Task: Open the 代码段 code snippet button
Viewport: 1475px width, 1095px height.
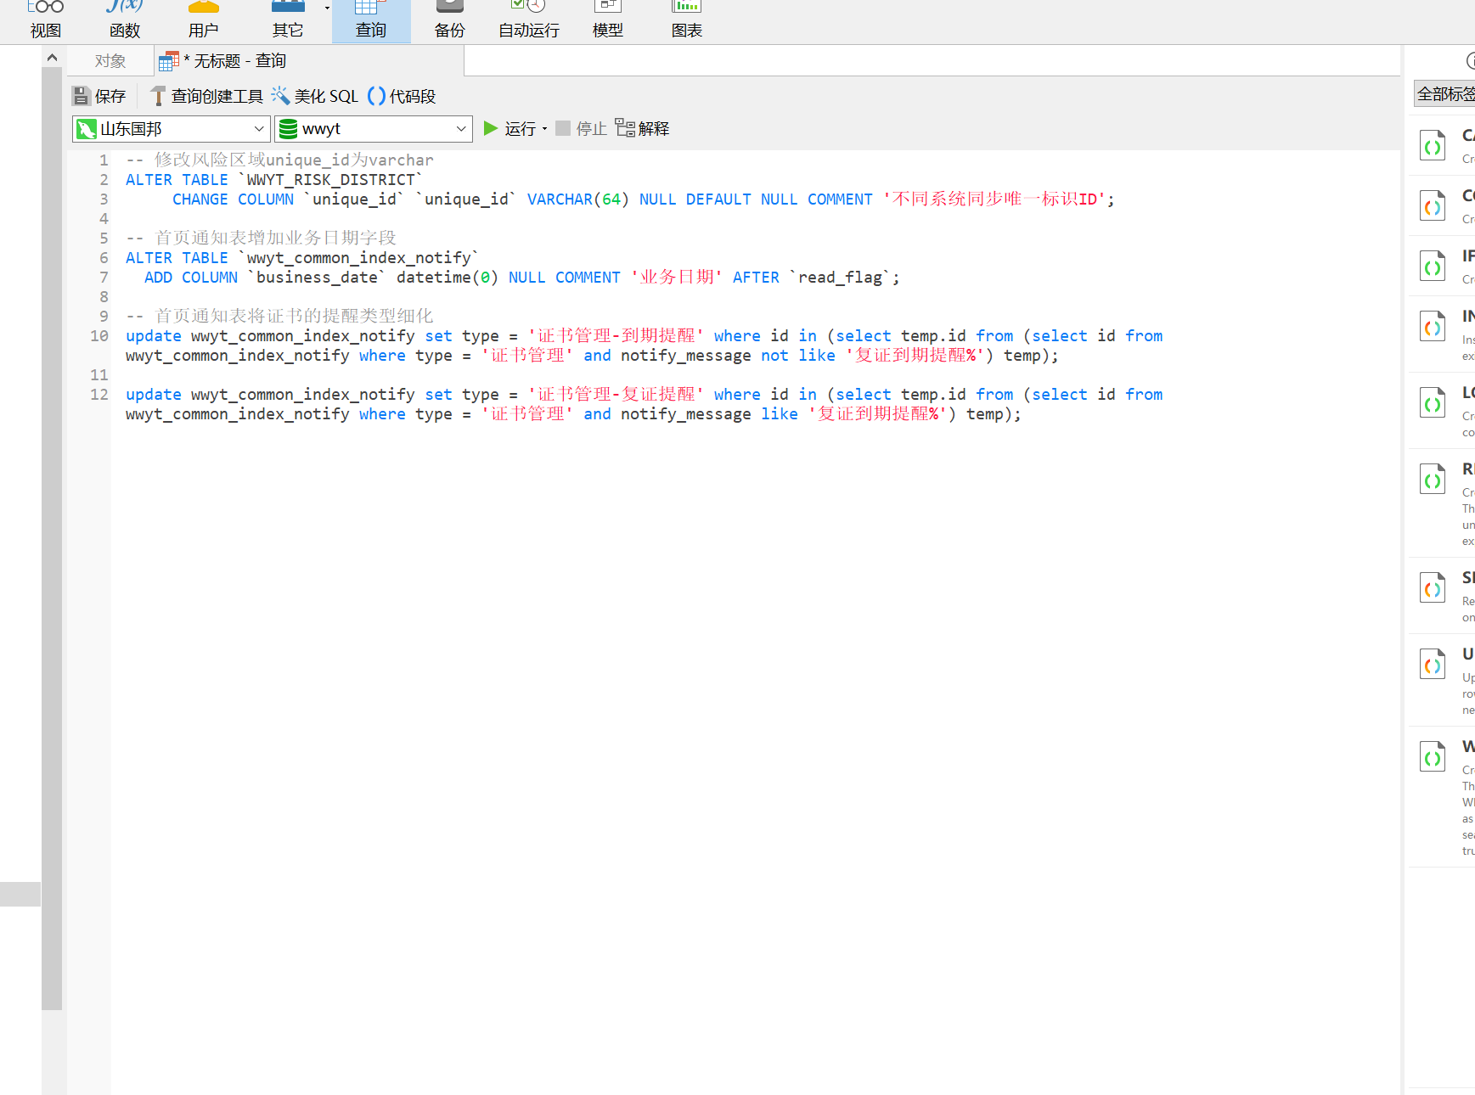Action: tap(402, 96)
